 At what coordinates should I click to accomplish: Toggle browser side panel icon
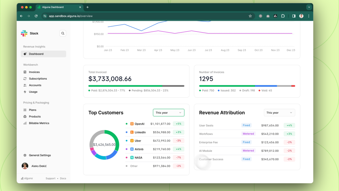(x=294, y=16)
